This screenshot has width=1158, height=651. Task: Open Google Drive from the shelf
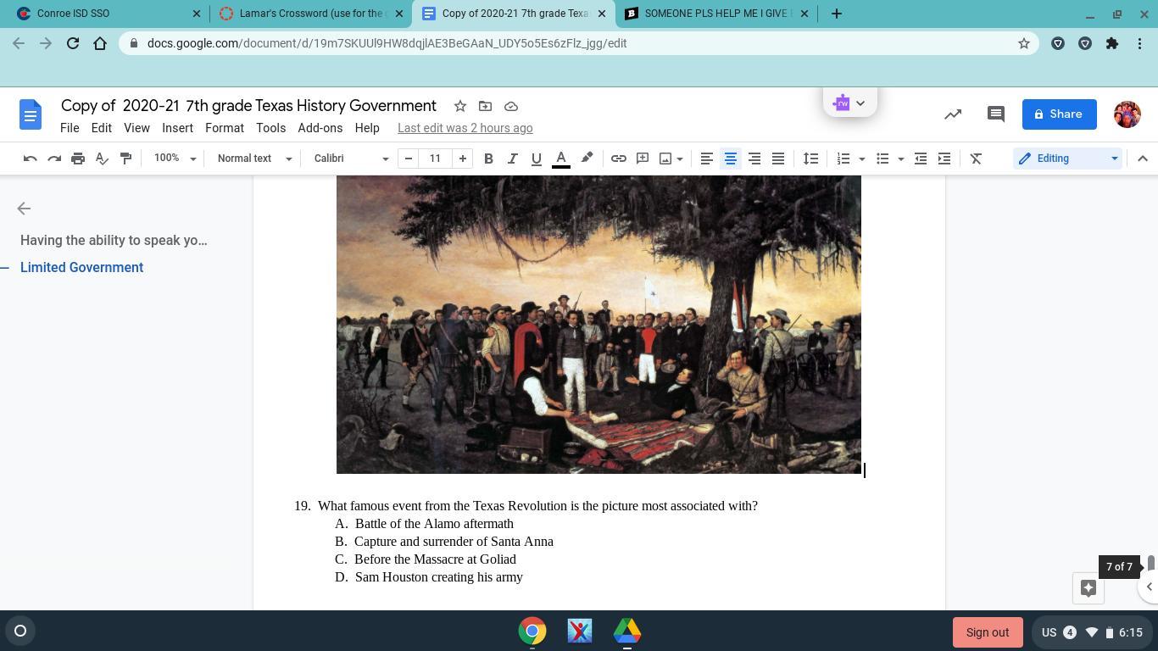click(x=627, y=632)
